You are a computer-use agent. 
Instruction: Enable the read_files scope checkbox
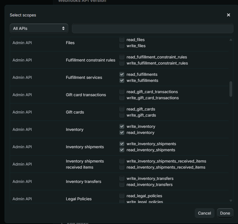point(122,40)
